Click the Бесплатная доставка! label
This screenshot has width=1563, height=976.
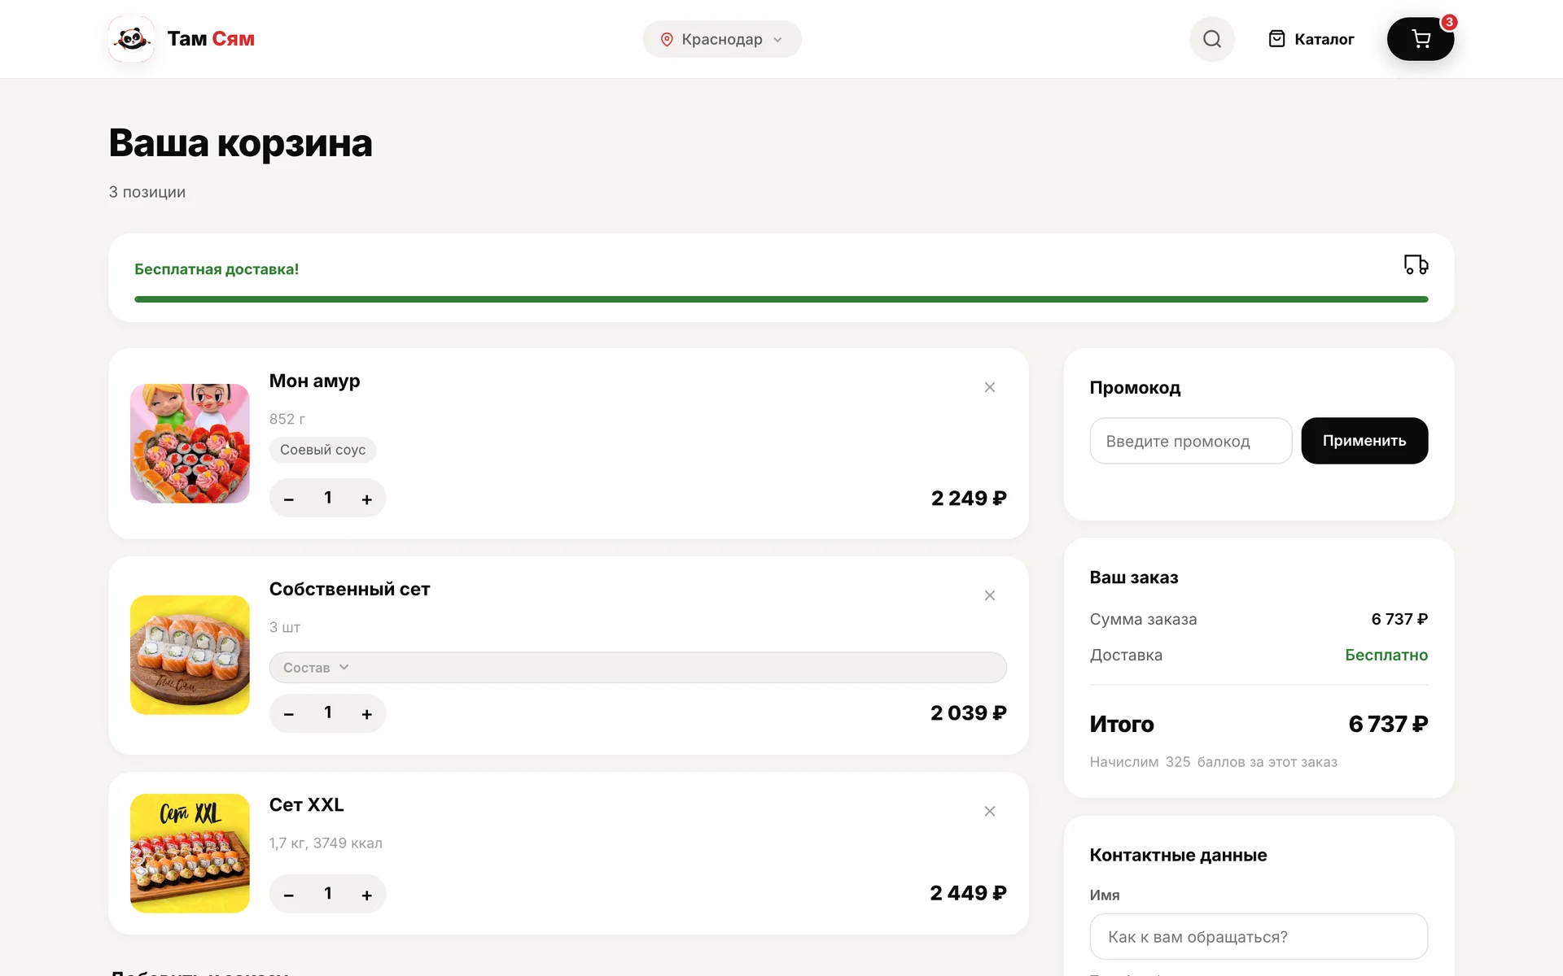point(217,269)
